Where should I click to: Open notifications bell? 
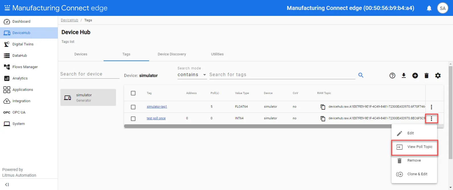coord(429,8)
